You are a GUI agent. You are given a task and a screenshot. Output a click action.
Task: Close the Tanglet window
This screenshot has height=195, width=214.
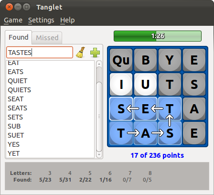(x=9, y=7)
